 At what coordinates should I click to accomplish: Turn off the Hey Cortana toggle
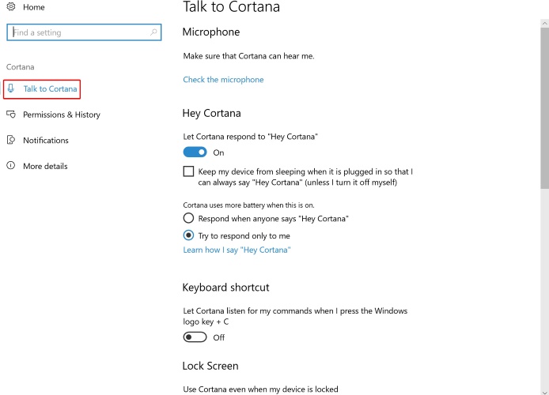pyautogui.click(x=195, y=152)
